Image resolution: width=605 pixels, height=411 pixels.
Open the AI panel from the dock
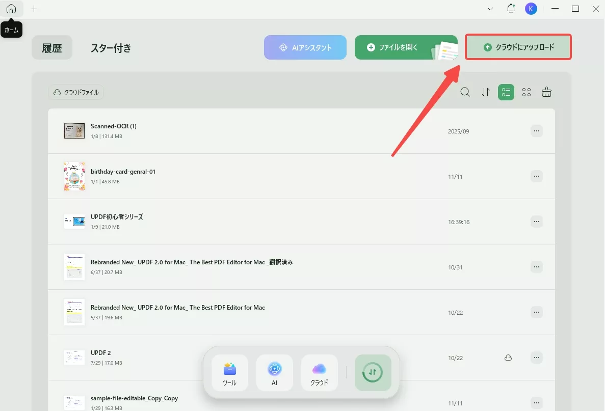point(274,372)
